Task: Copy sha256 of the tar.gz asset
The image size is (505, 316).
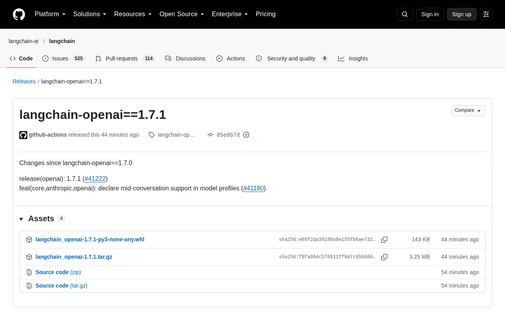Action: [384, 257]
